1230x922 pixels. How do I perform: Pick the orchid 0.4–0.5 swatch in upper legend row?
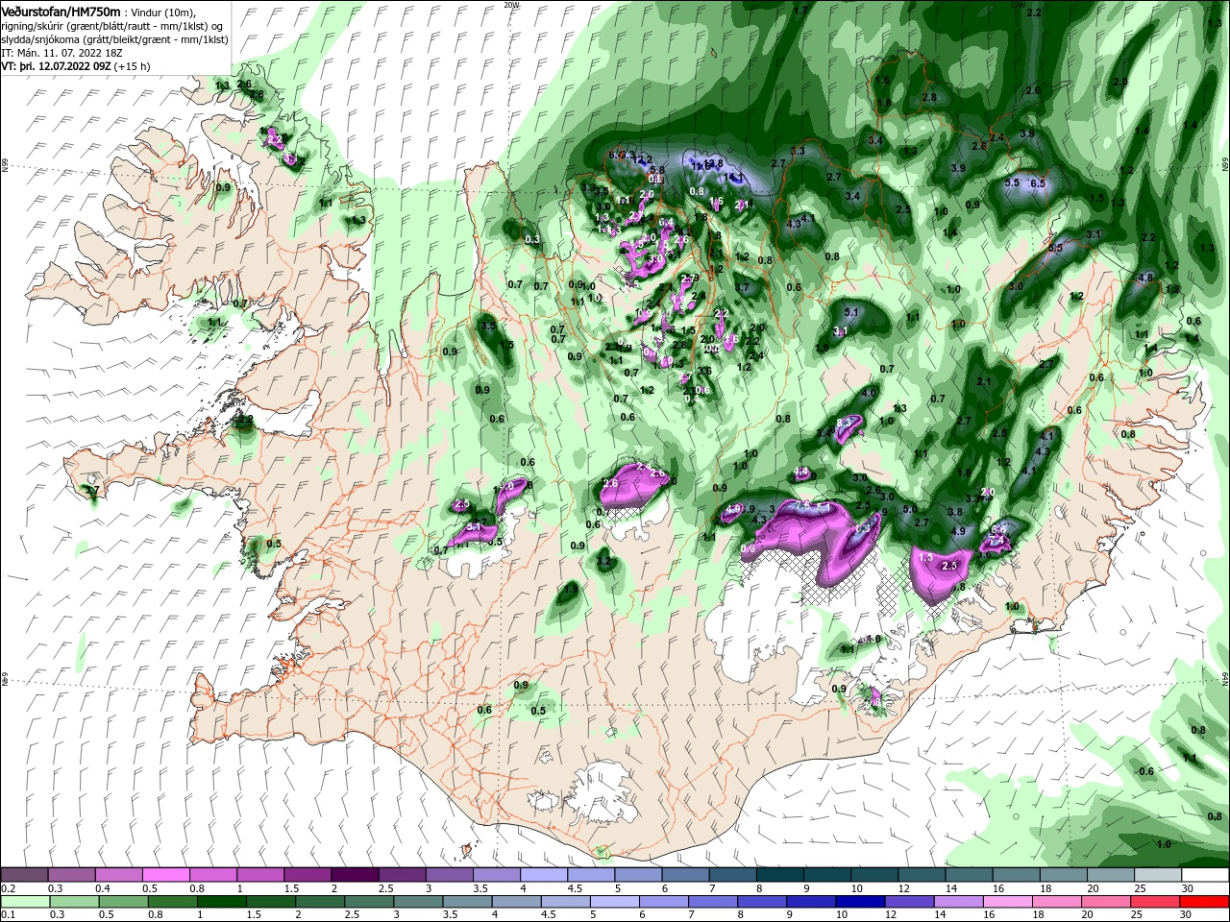point(118,875)
